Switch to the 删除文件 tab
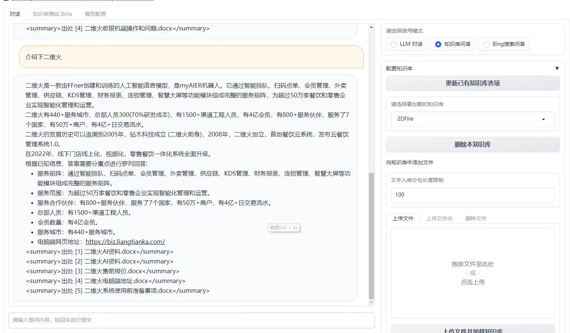Screen dimensions: 570x333 point(476,218)
